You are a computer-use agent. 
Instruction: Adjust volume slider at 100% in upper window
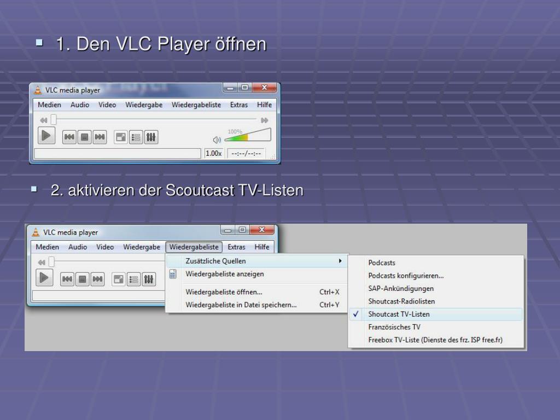point(248,135)
